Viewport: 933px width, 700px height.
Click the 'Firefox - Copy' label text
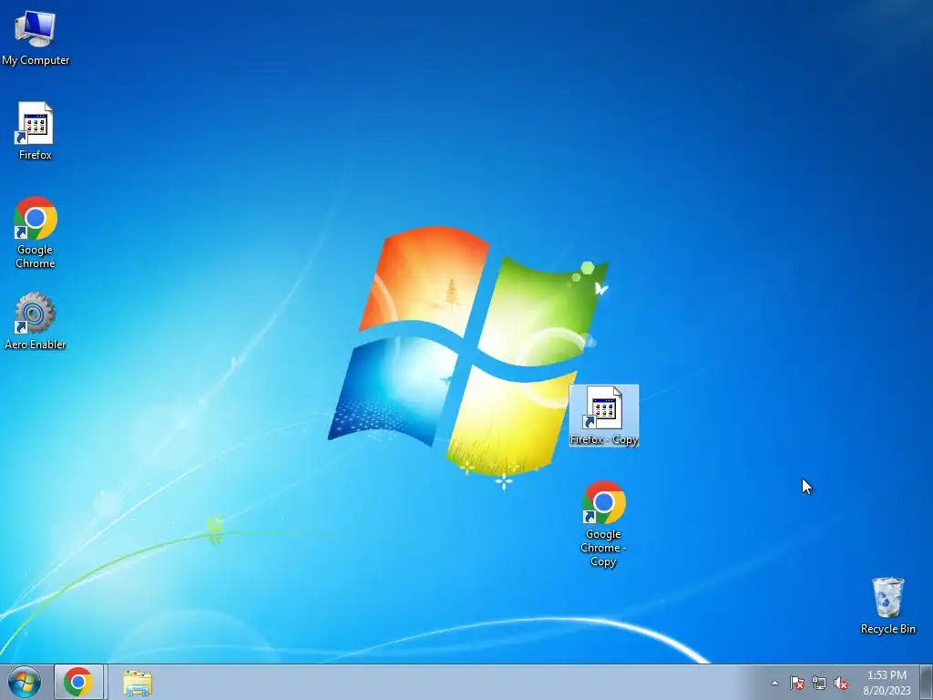point(604,439)
